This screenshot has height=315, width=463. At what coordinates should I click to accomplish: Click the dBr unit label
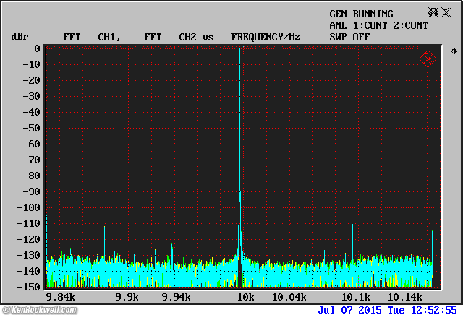click(19, 36)
